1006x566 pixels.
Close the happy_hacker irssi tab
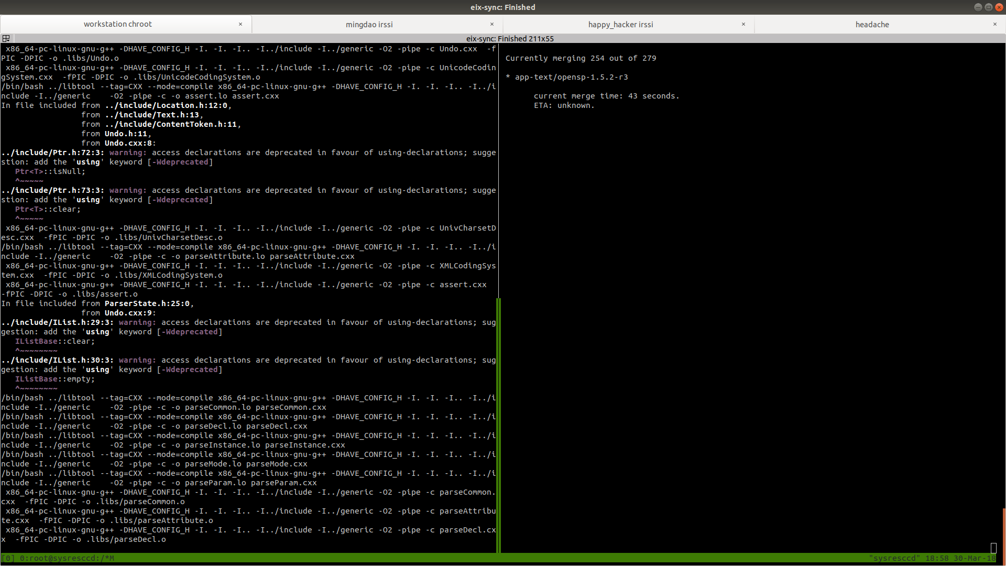[743, 24]
